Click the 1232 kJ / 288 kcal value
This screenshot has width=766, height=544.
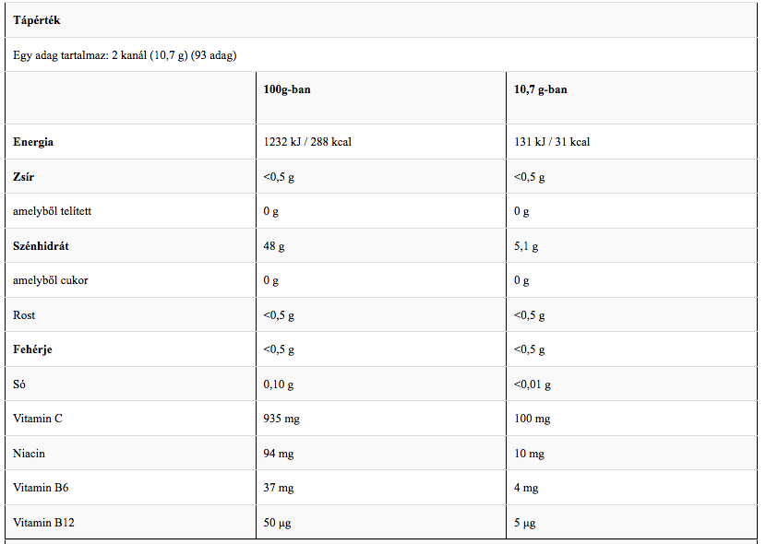[307, 142]
